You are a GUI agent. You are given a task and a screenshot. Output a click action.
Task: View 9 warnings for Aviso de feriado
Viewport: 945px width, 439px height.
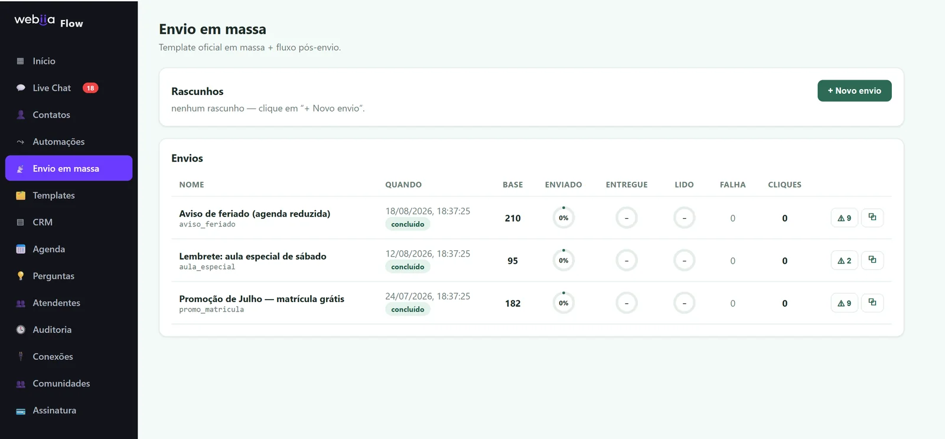(844, 218)
